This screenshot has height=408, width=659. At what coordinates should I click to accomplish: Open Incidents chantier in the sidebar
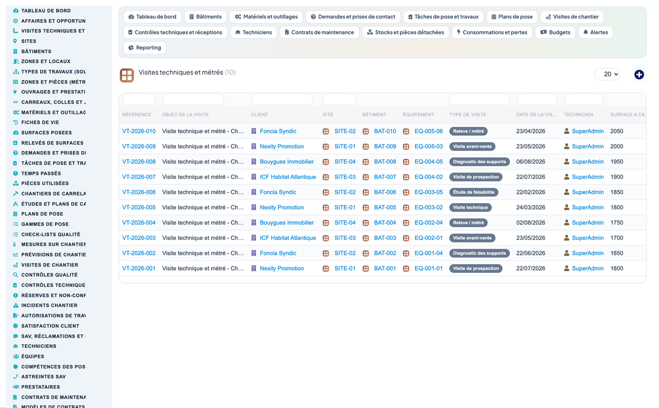click(x=49, y=305)
